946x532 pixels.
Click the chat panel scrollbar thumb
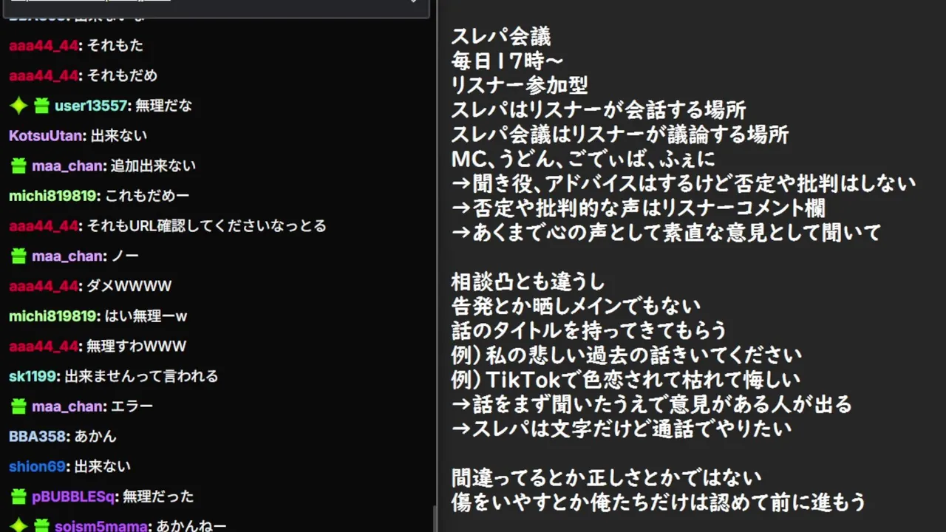click(x=435, y=519)
